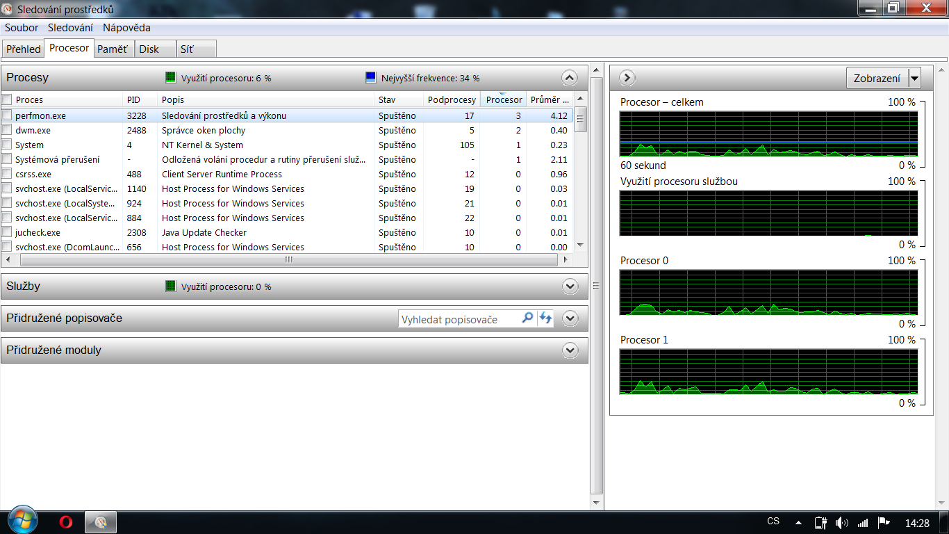
Task: Click the Procesor 0 usage graph
Action: [768, 293]
